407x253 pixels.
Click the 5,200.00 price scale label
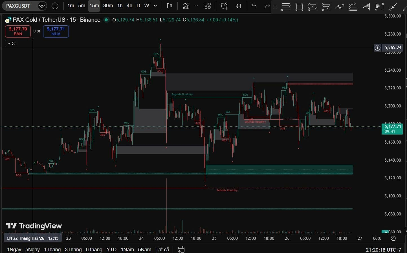coord(393,106)
